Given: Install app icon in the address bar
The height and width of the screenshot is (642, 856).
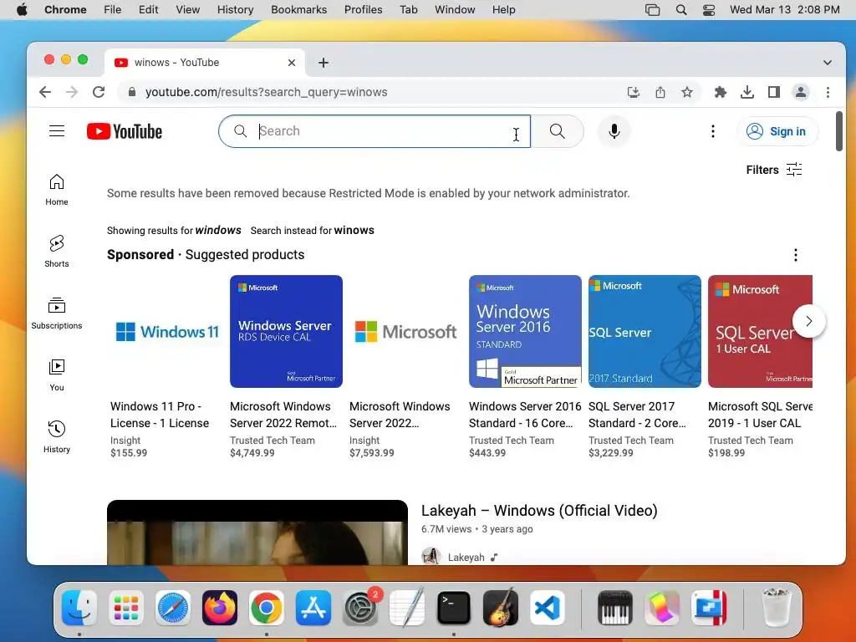Looking at the screenshot, I should pos(634,92).
